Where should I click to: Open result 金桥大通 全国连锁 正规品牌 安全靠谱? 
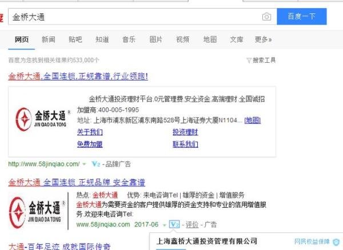click(x=77, y=182)
